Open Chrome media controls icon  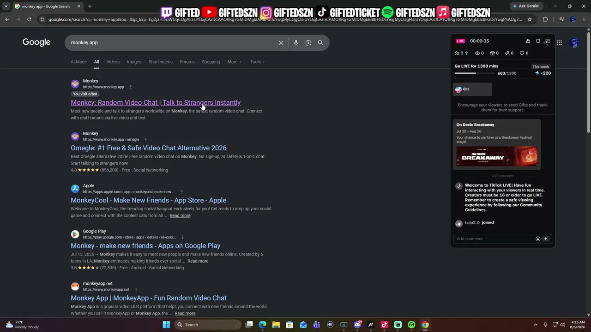click(561, 19)
